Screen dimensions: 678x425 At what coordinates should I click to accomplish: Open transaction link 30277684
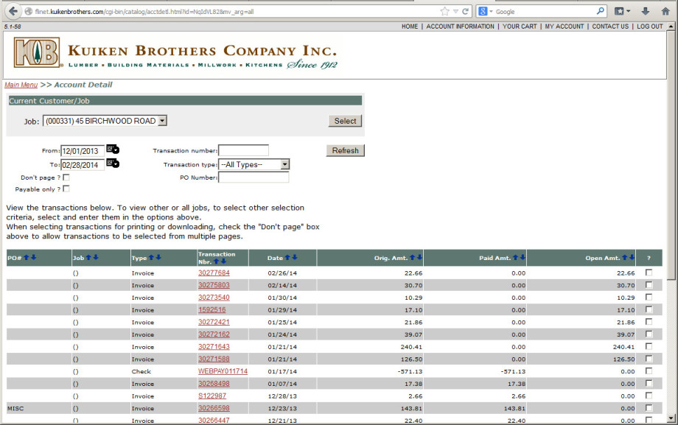click(x=214, y=273)
